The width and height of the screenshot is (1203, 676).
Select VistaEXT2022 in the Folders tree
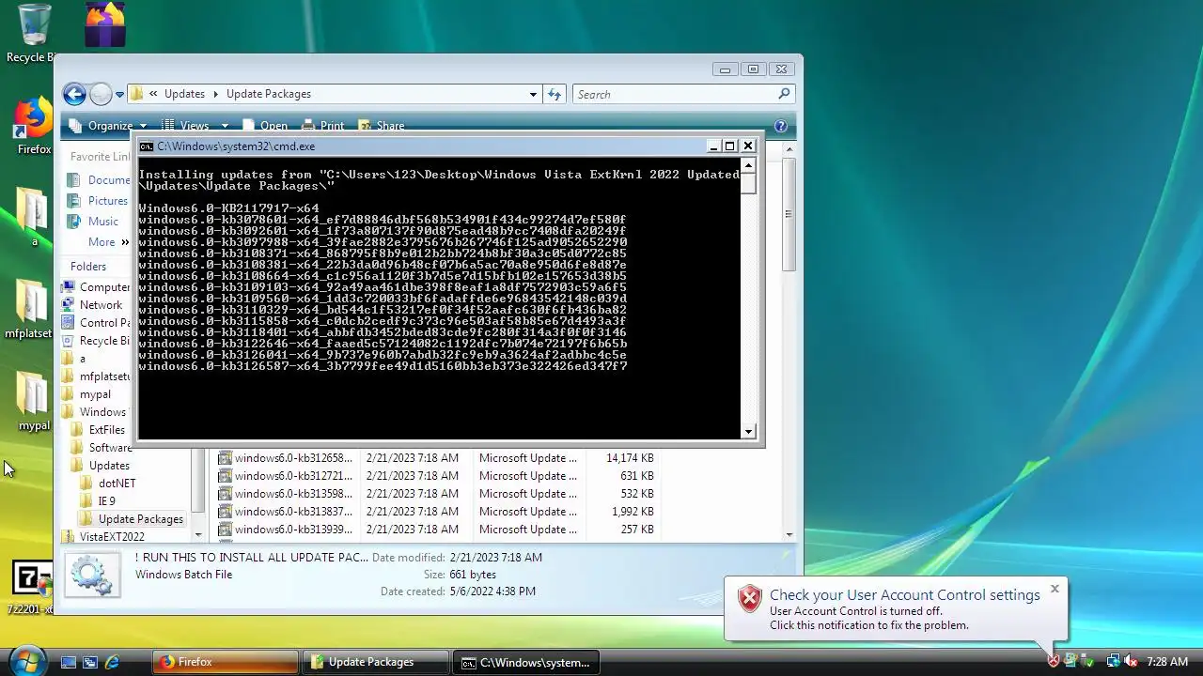coord(103,537)
